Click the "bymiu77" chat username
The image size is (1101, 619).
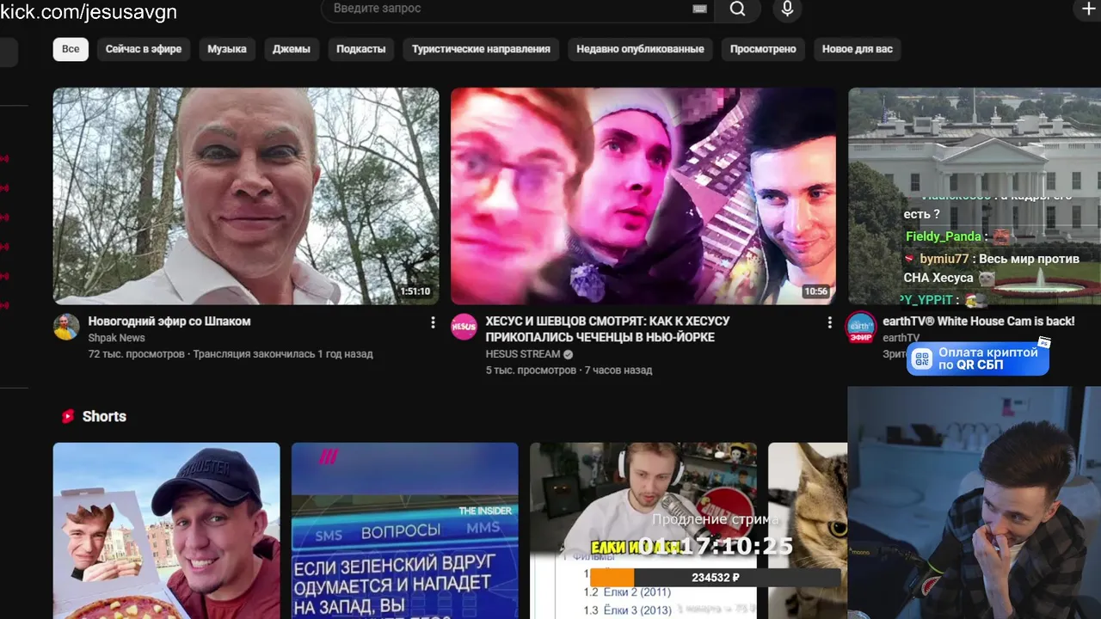pyautogui.click(x=944, y=259)
